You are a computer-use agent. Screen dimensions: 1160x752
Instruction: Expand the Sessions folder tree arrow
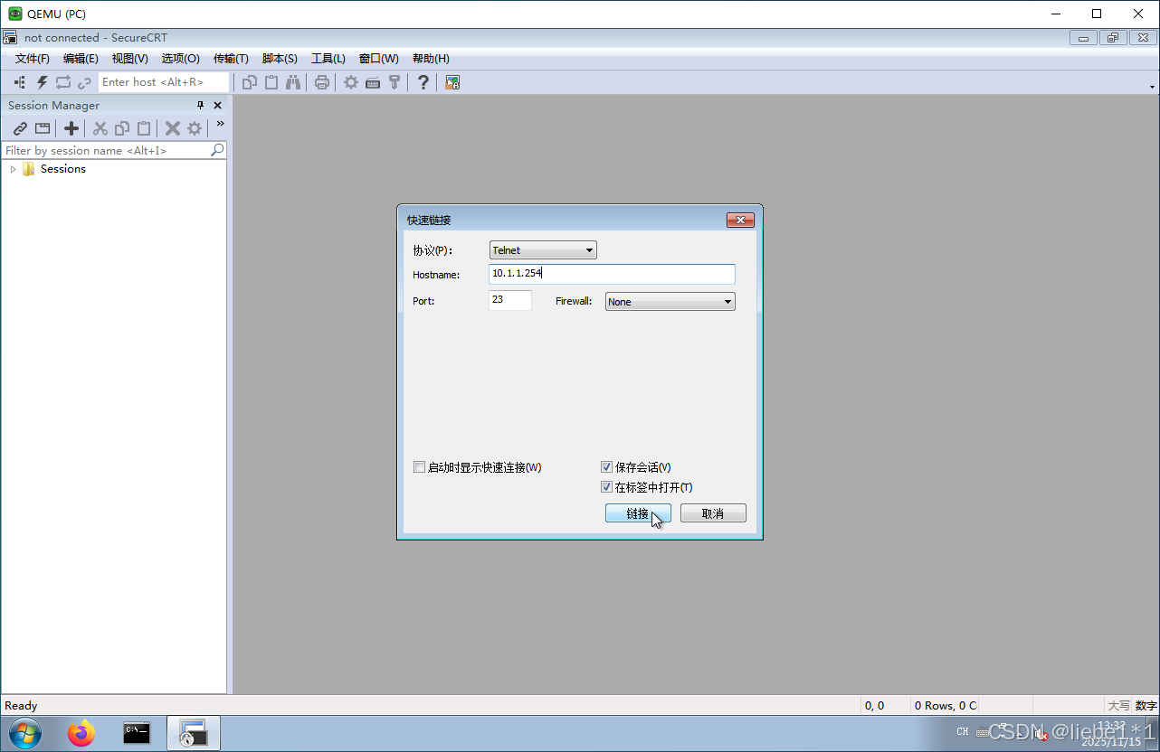point(13,169)
